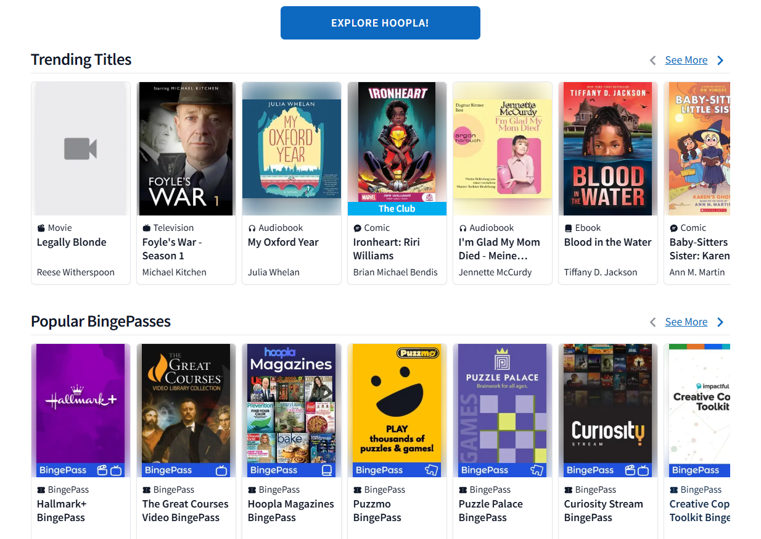761x539 pixels.
Task: Click TV icon on Great Courses BingePass banner
Action: (x=221, y=470)
